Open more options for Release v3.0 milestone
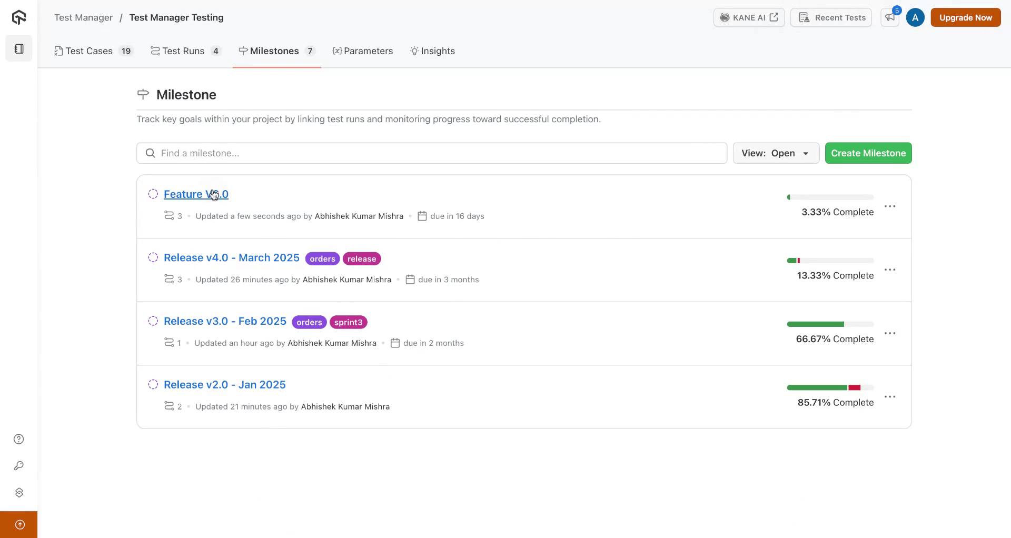The width and height of the screenshot is (1011, 538). (890, 333)
